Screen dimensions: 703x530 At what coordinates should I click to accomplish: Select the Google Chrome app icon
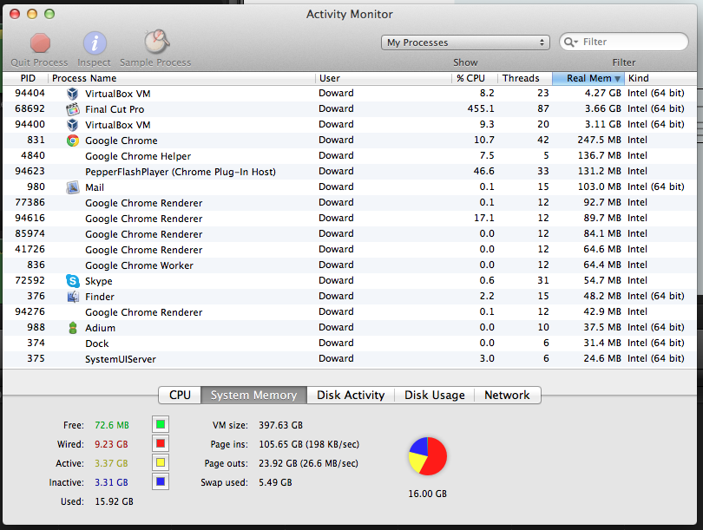click(72, 141)
